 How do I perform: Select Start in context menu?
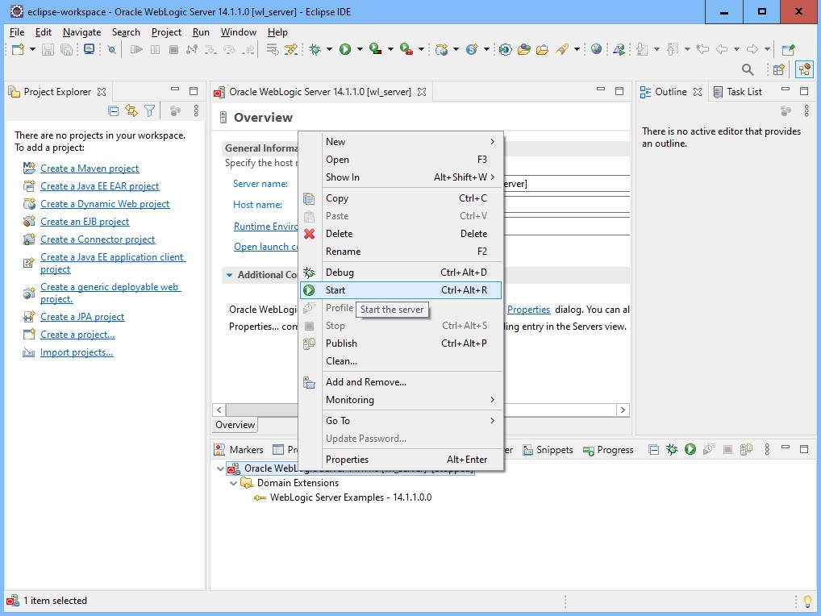[401, 290]
